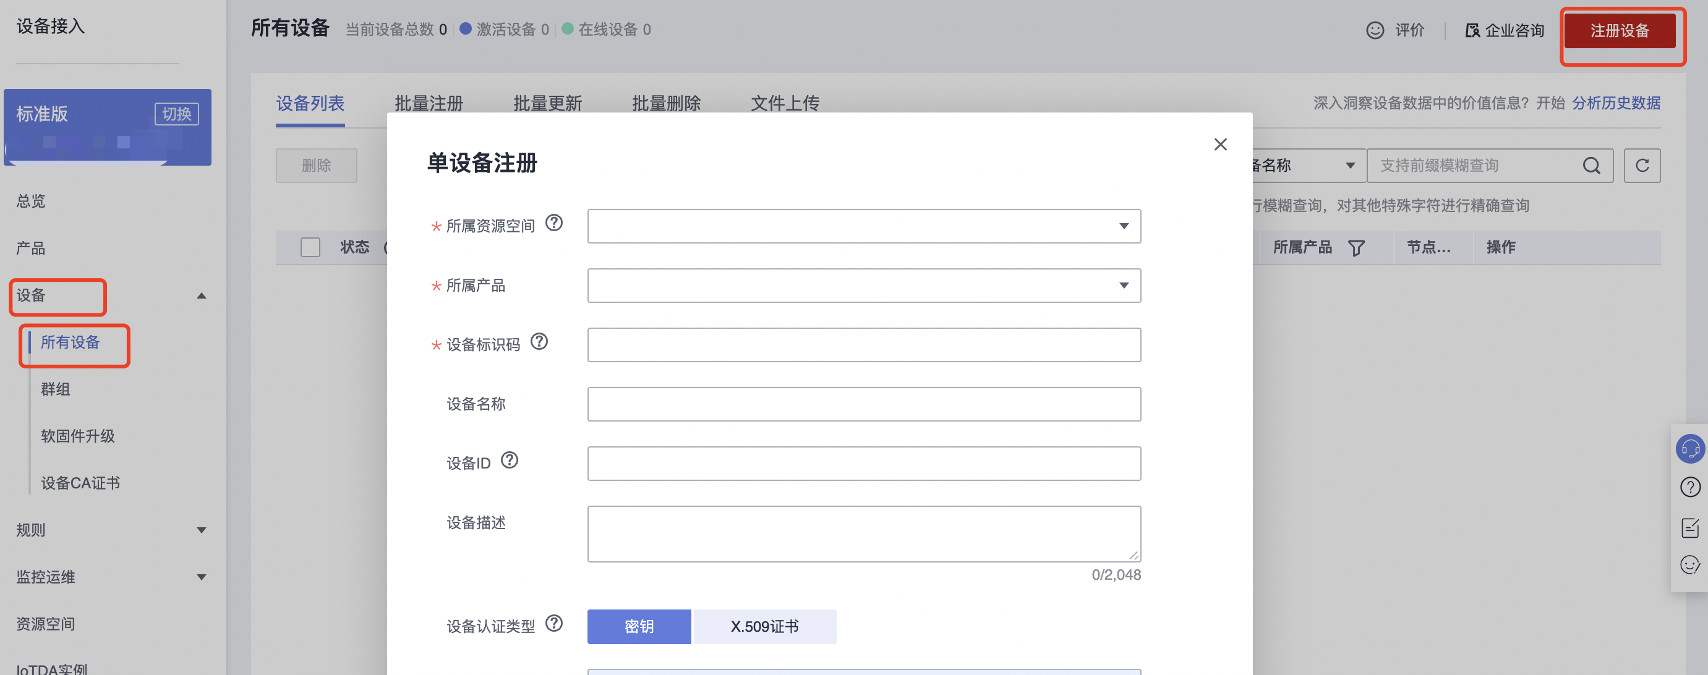Select X.509证书 authentication type
Viewport: 1708px width, 675px height.
coord(764,626)
